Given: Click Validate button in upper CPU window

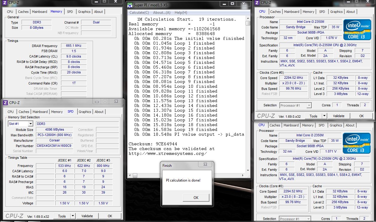Looking at the screenshot, I should pyautogui.click(x=339, y=116).
